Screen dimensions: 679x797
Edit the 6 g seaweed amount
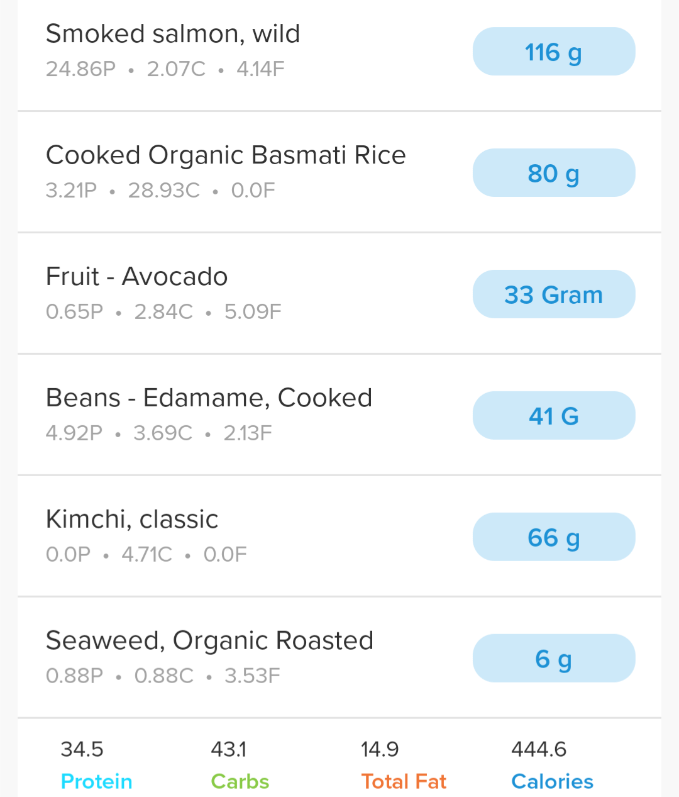[553, 659]
